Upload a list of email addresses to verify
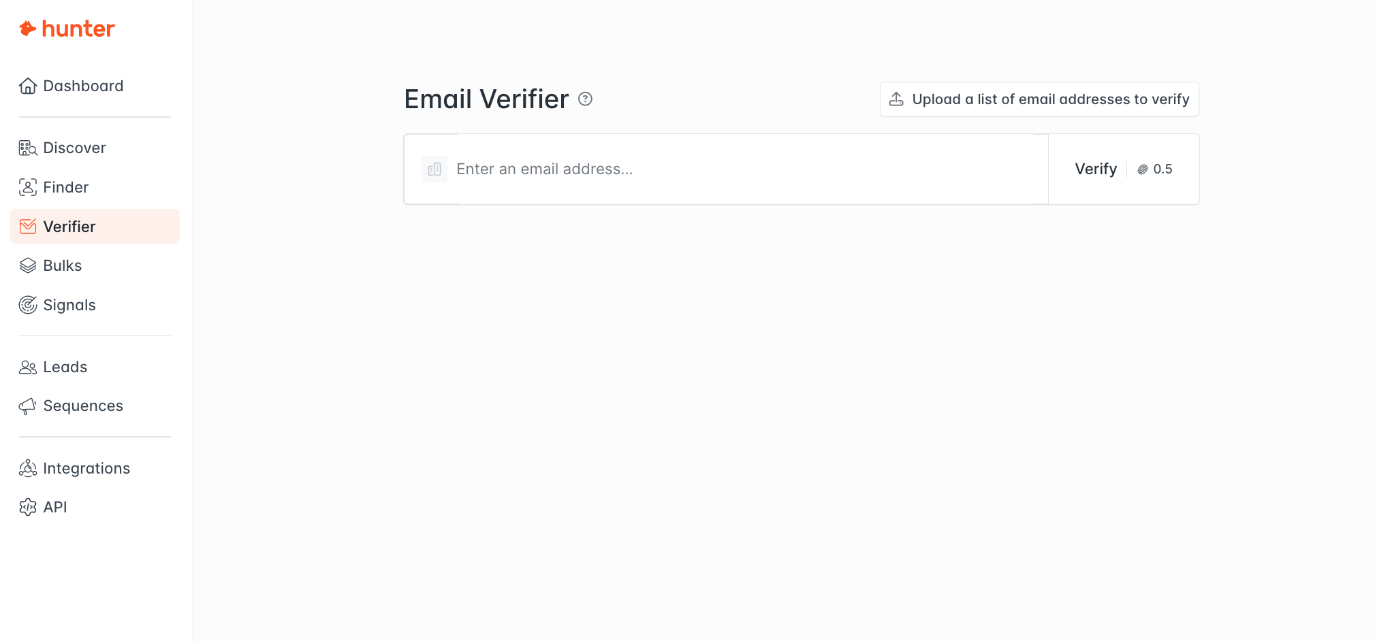This screenshot has height=641, width=1377. coord(1050,99)
